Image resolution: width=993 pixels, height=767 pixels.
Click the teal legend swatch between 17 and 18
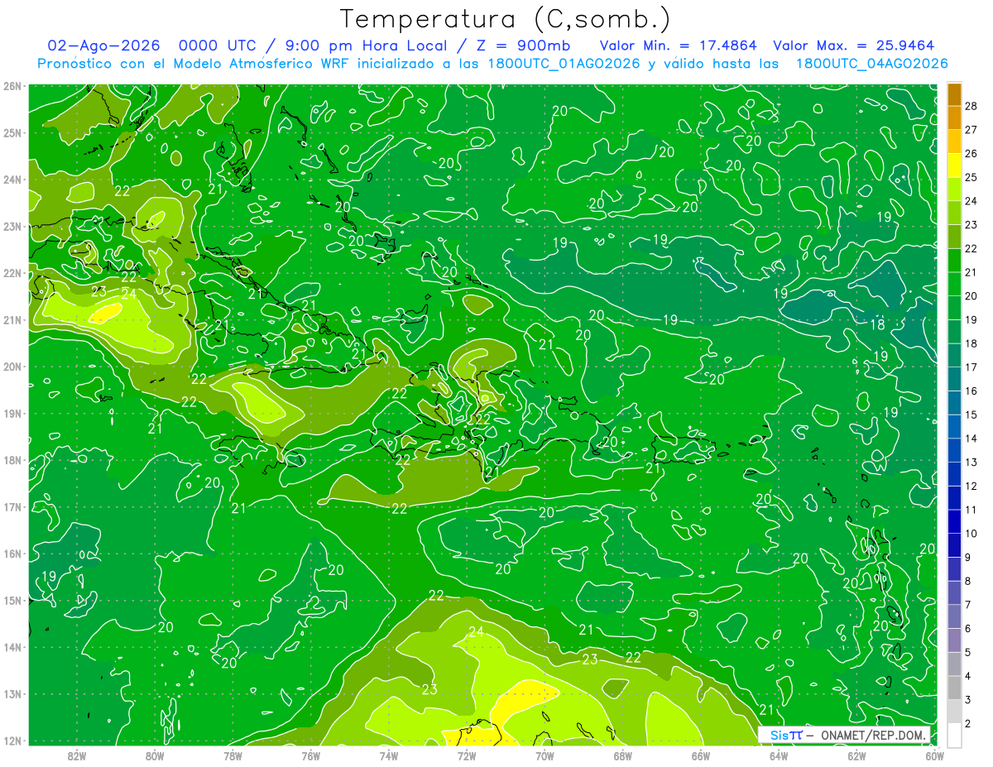954,355
